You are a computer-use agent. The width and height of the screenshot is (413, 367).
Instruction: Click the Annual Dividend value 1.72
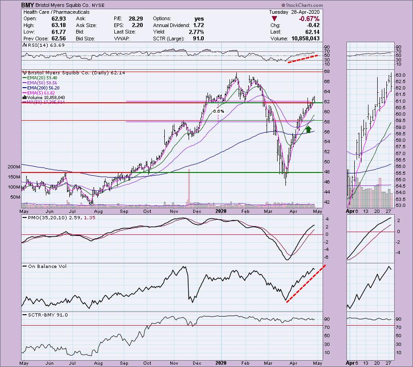[x=199, y=25]
